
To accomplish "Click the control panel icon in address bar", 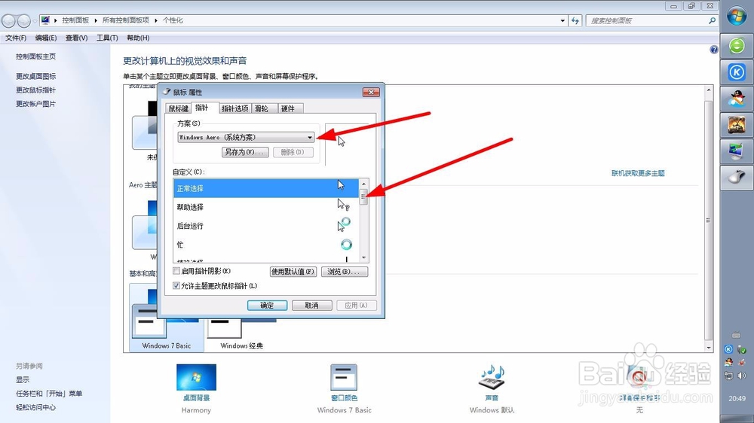I will click(45, 20).
